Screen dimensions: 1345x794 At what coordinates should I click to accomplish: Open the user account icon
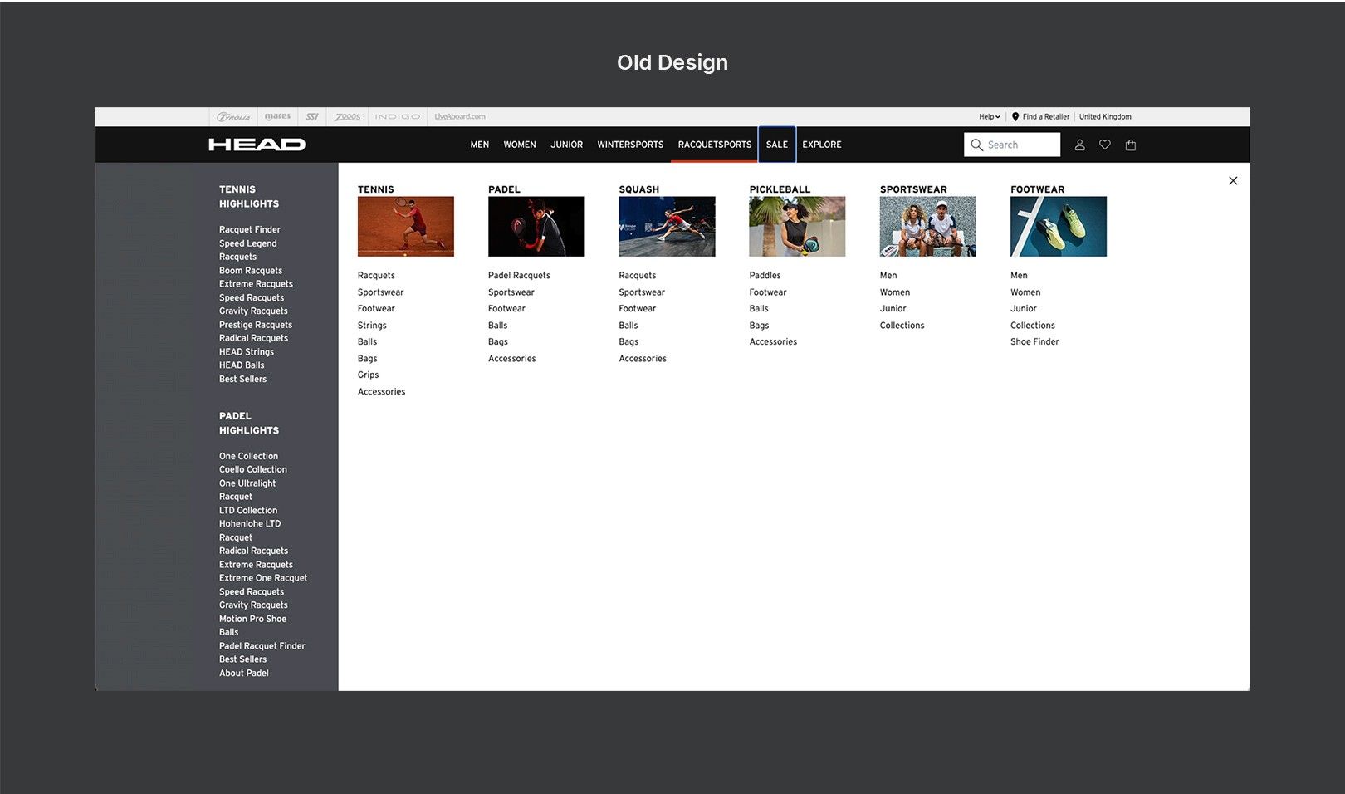[1079, 145]
